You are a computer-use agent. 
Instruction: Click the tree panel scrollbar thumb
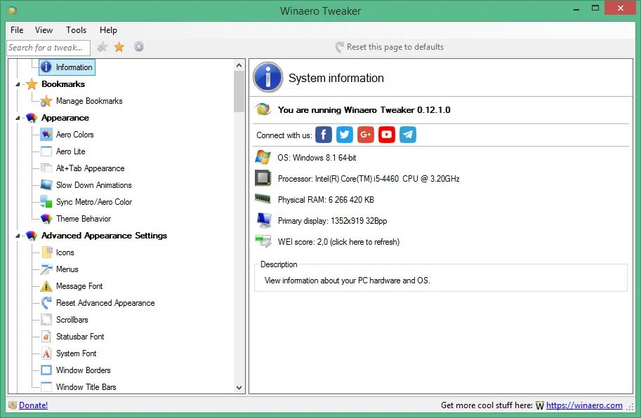point(239,91)
